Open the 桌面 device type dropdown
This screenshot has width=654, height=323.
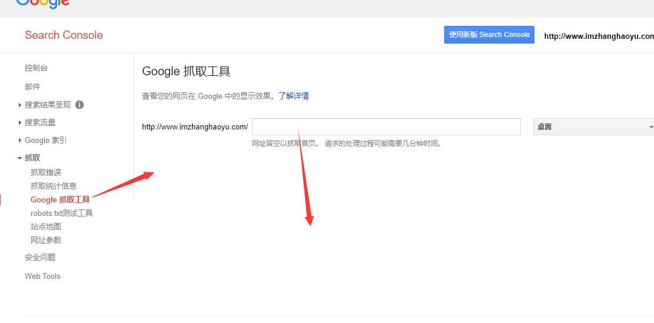(x=593, y=127)
